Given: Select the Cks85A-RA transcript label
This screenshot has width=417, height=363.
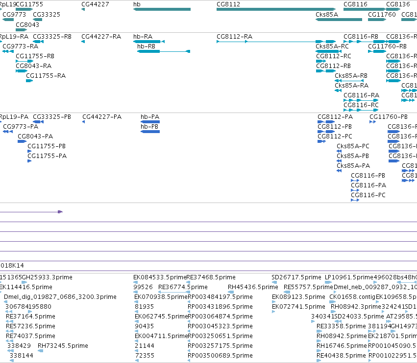Looking at the screenshot, I should click(351, 85).
